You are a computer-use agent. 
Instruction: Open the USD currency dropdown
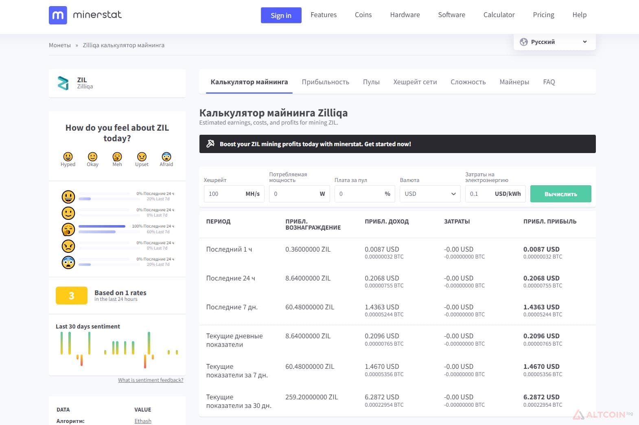click(x=430, y=194)
